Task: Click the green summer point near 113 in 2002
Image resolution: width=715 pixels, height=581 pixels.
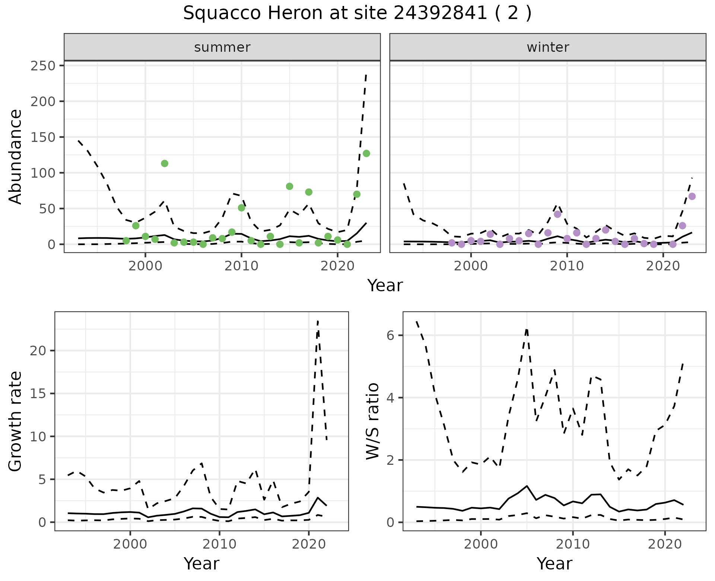Action: point(165,163)
